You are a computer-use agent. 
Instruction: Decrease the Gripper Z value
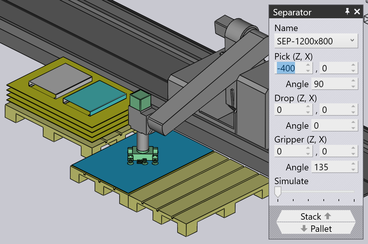pos(308,154)
